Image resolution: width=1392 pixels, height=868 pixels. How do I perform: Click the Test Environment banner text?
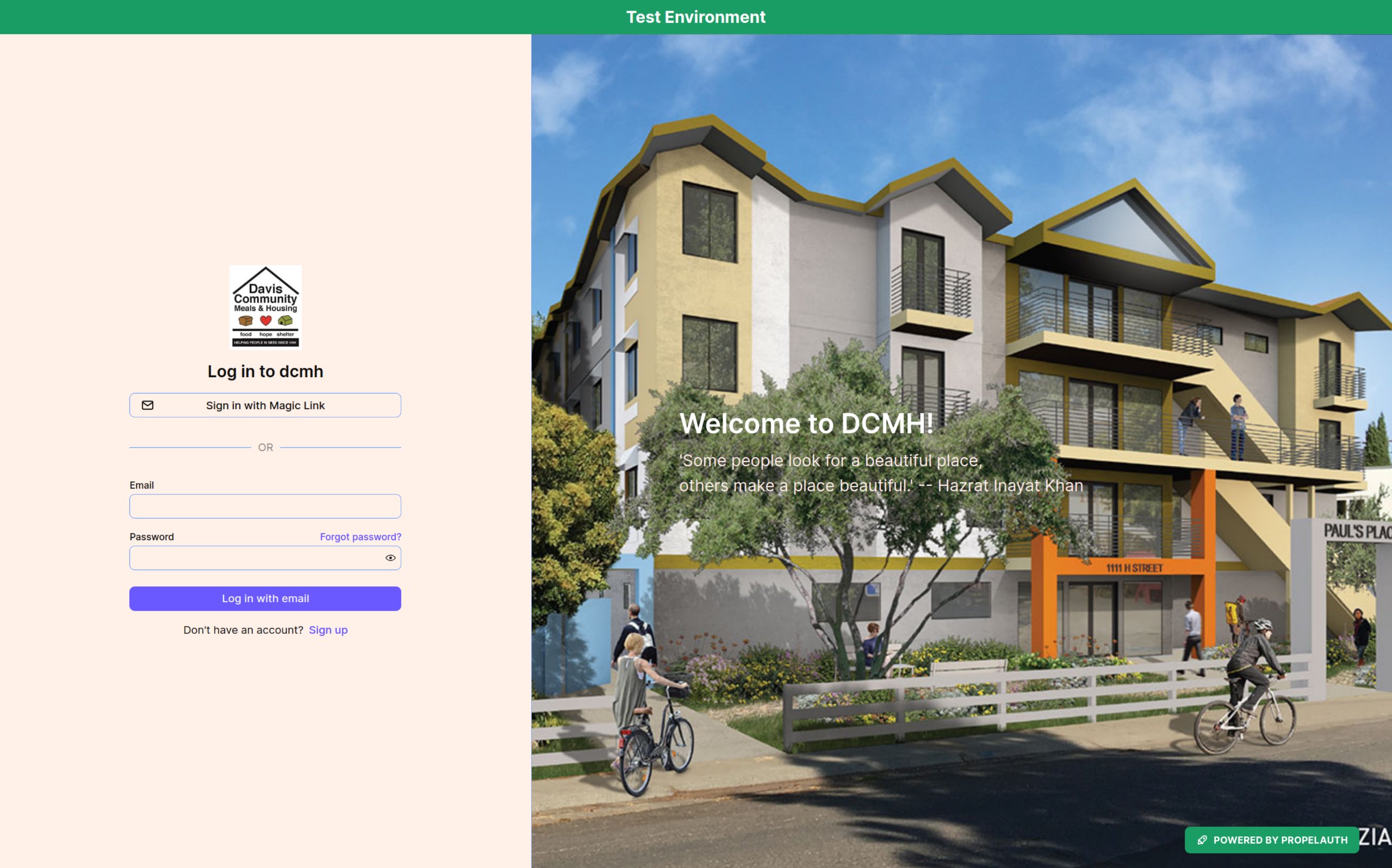(695, 17)
